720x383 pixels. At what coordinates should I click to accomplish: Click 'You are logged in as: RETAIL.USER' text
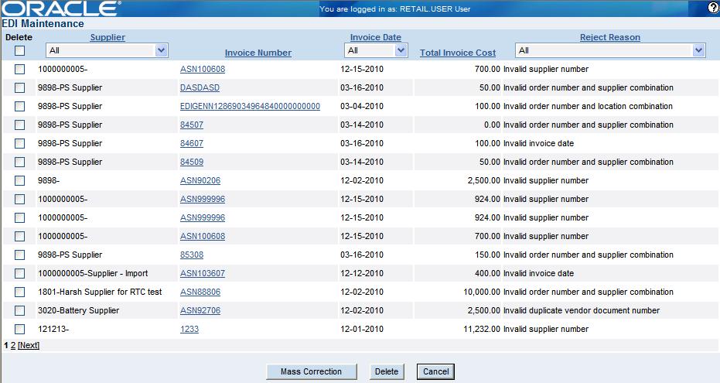(386, 9)
